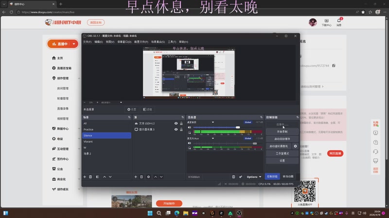This screenshot has height=218, width=389.
Task: Open Microsoft Edge on taskbar
Action: point(177,213)
